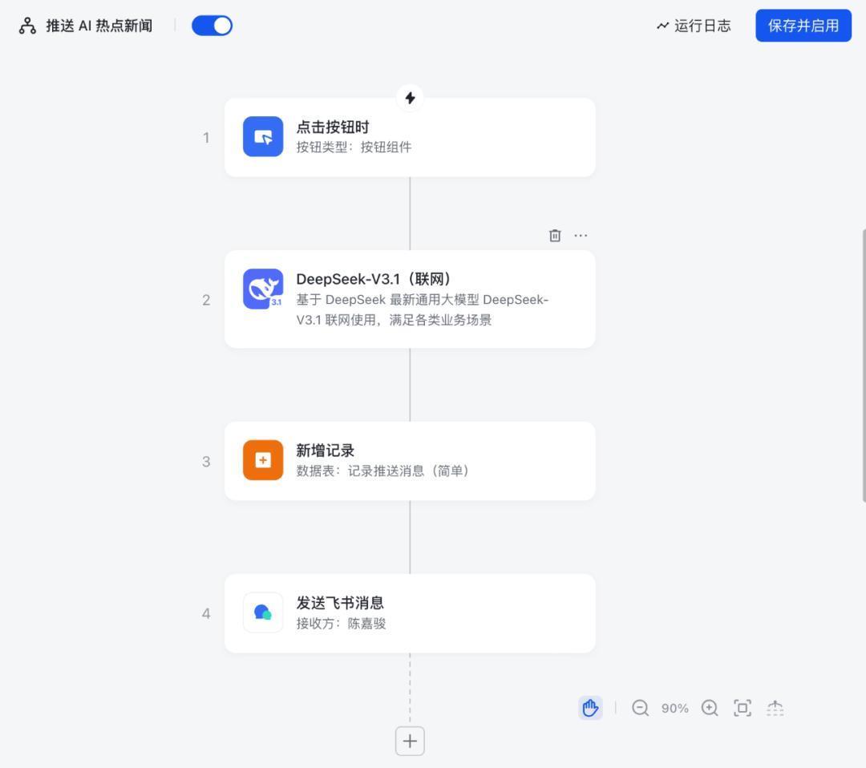
Task: Zoom in the canvas
Action: point(710,708)
